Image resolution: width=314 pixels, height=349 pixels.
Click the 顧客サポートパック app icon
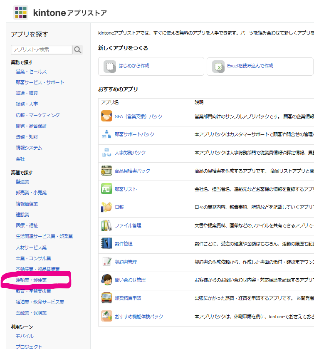click(106, 134)
